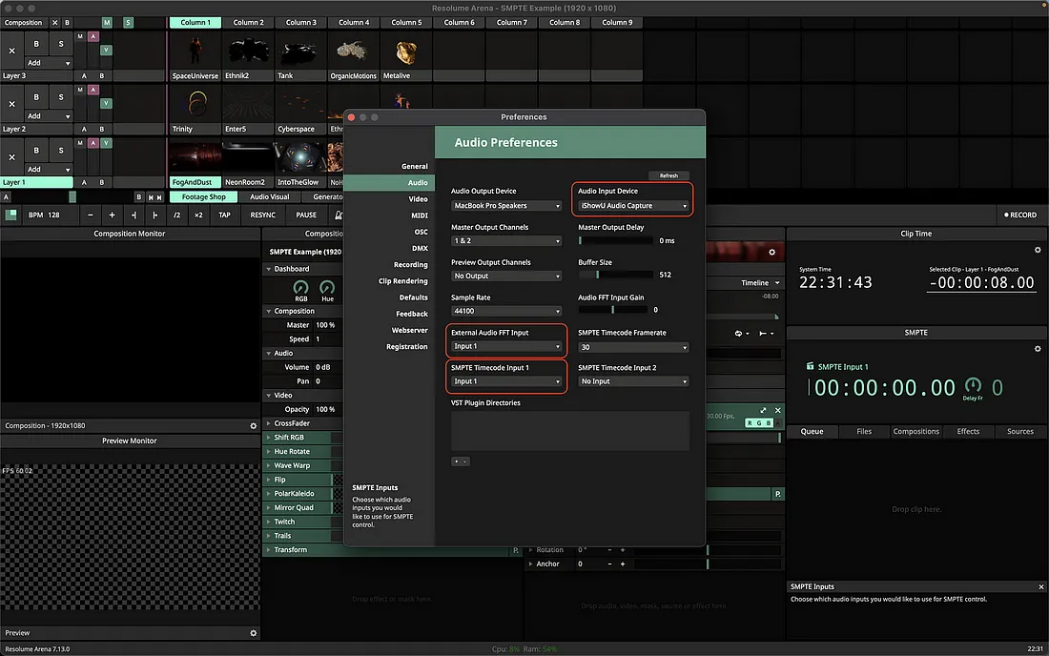Toggle the composition M button
Viewport: 1049px width, 656px height.
(107, 22)
